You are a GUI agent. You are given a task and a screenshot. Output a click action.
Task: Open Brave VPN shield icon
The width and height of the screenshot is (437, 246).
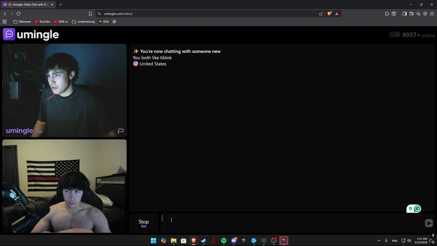(x=425, y=14)
